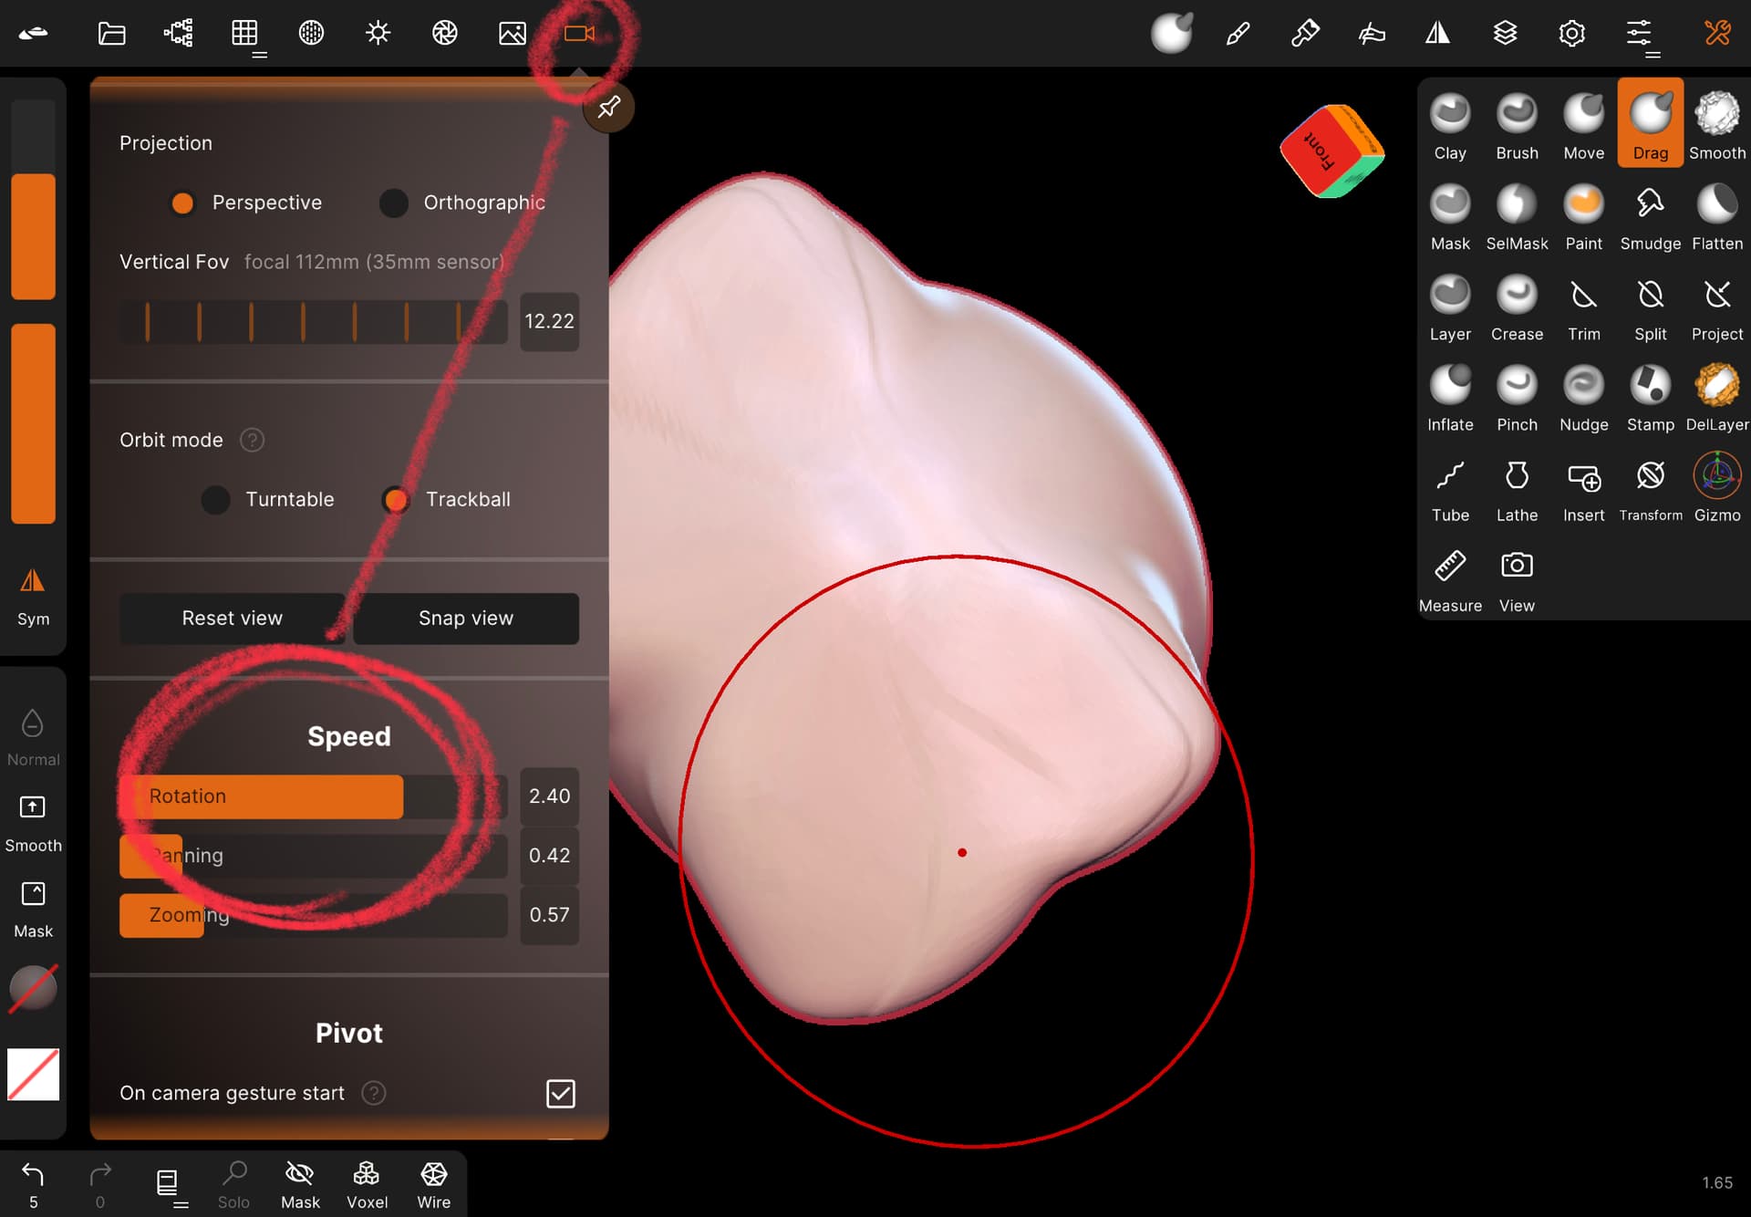Open the topology grid menu
Viewport: 1751px width, 1217px height.
[244, 34]
